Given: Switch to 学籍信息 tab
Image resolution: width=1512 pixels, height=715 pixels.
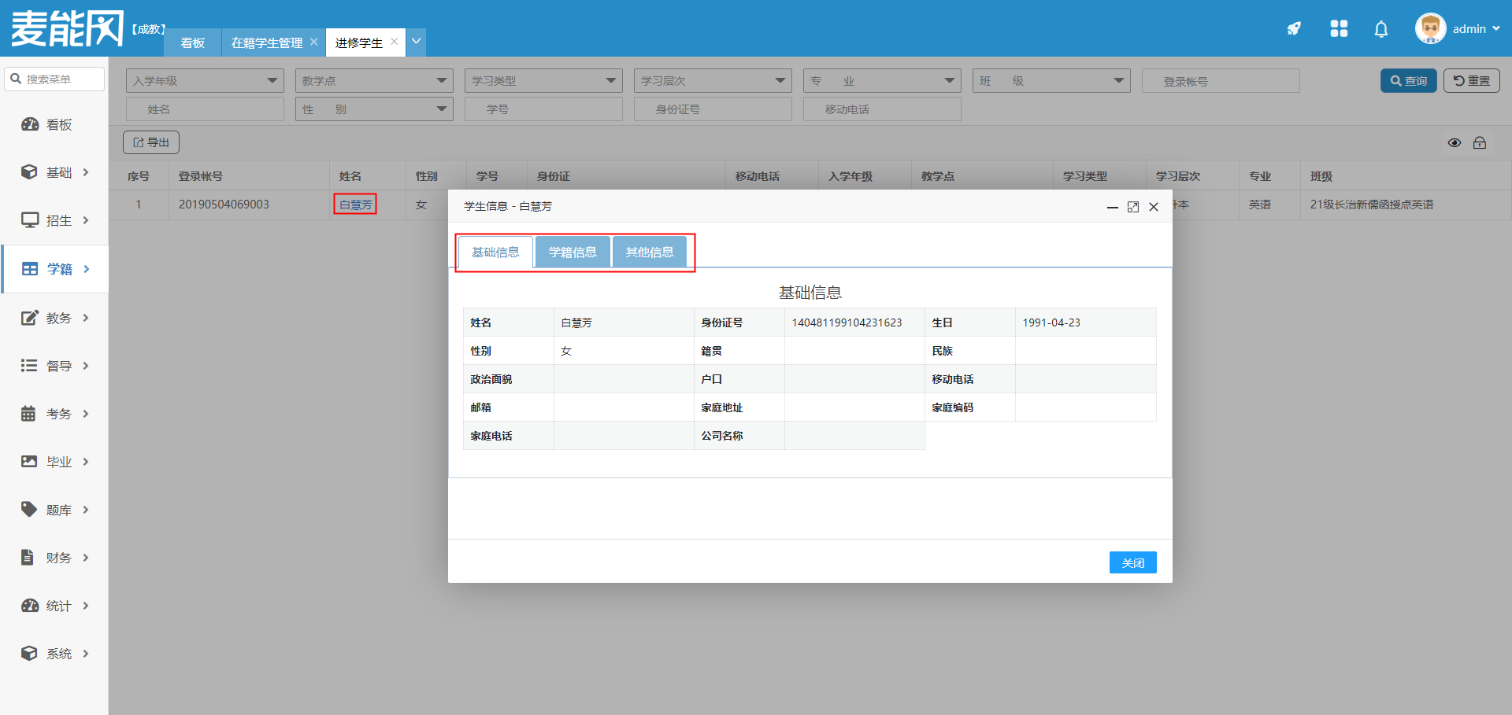Looking at the screenshot, I should click(573, 252).
